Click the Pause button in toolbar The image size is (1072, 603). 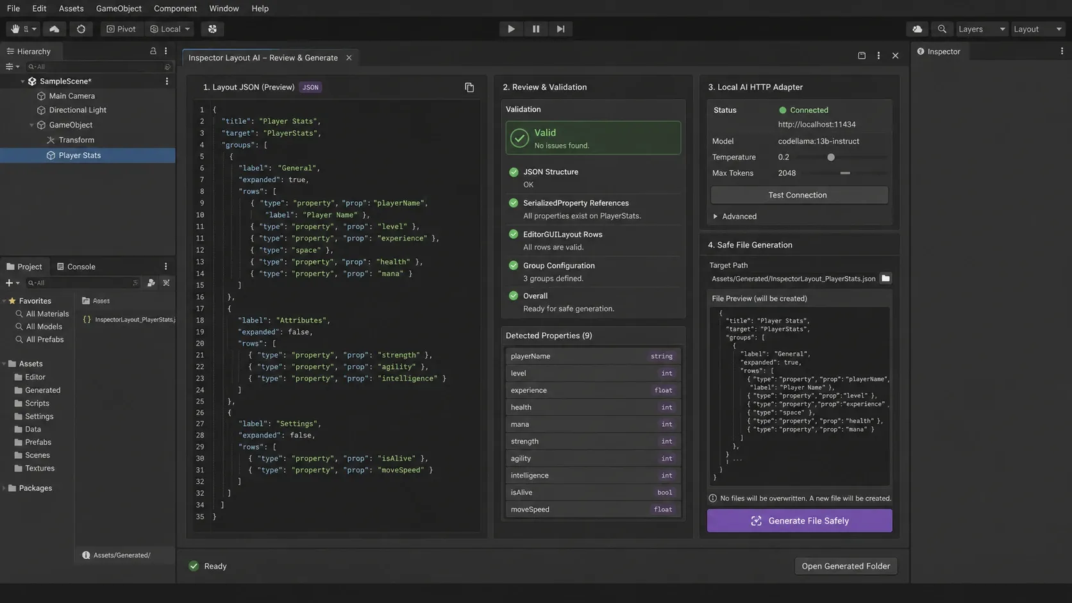[536, 29]
